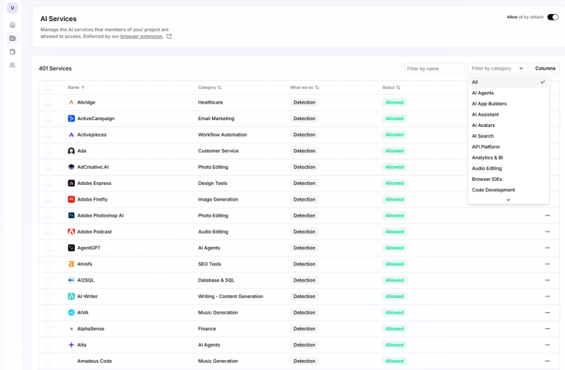Viewport: 565px width, 370px height.
Task: Click the AI-Writer logo
Action: pos(71,296)
